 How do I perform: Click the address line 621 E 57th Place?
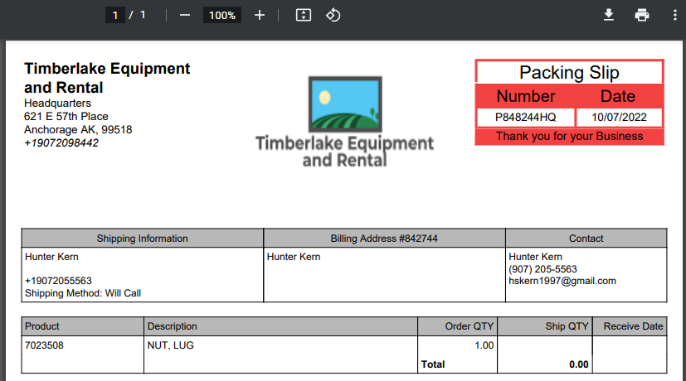point(66,116)
